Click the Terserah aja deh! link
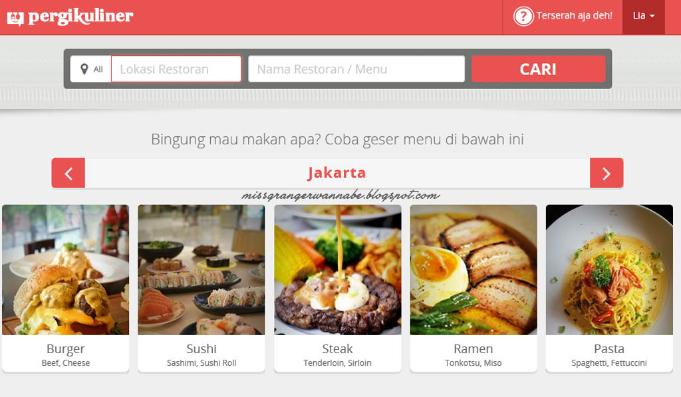 (574, 16)
